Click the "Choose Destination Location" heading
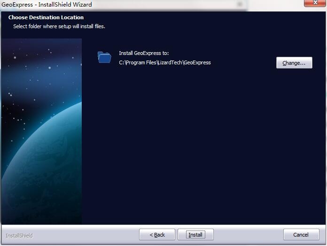This screenshot has height=246, width=327. [46, 18]
